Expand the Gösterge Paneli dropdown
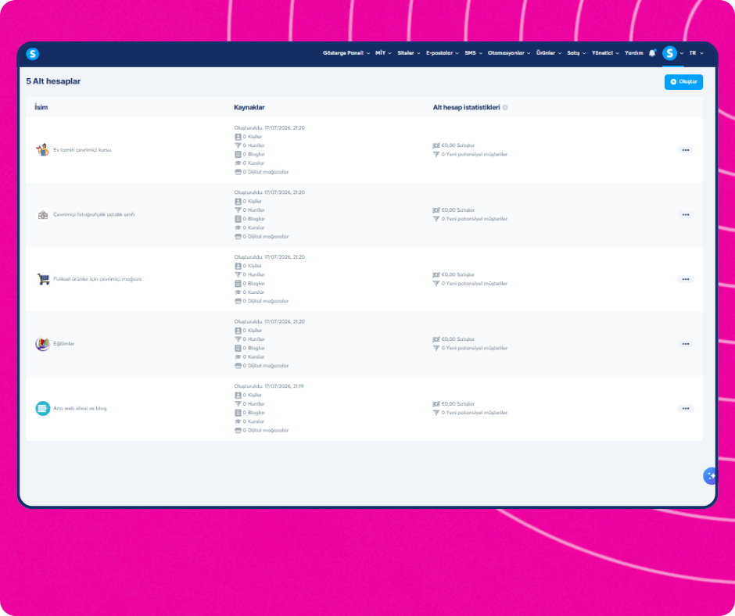 pos(346,53)
